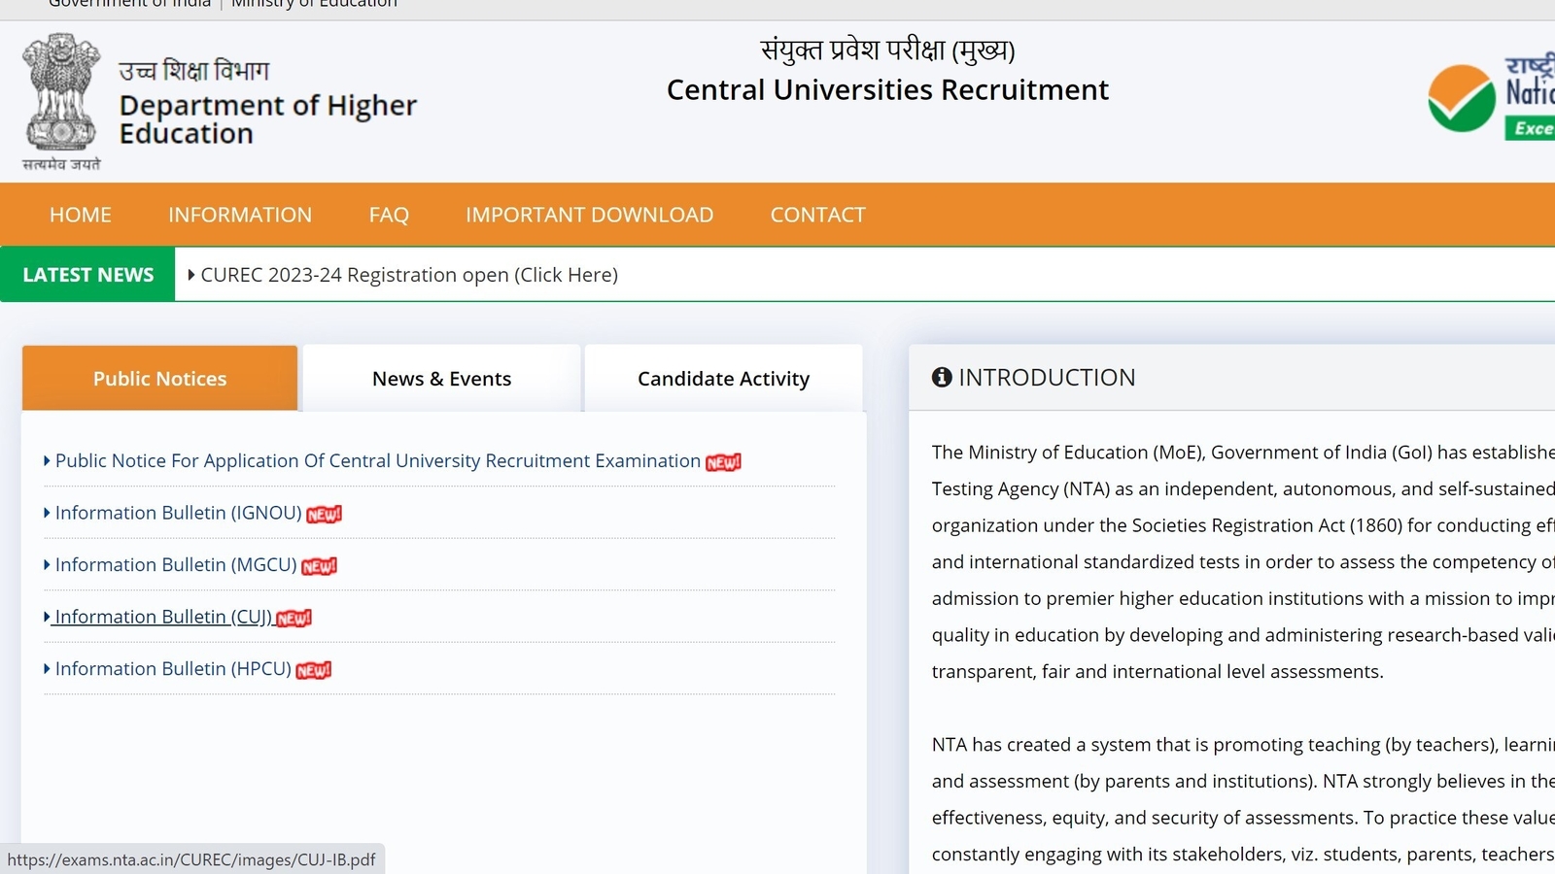
Task: Open Public Notice for Central University Recruitment Examination
Action: point(378,460)
